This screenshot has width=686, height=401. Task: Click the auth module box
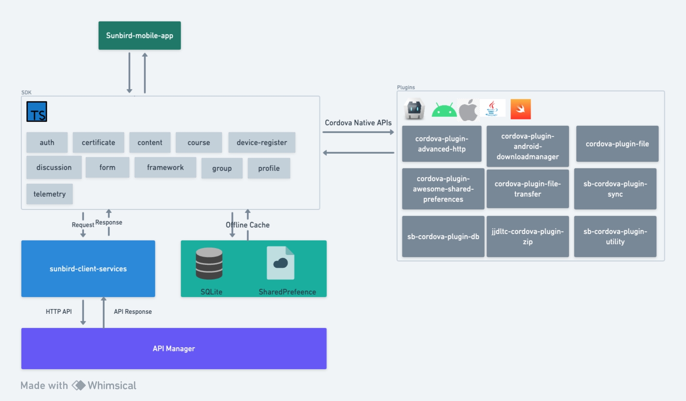[x=47, y=143]
